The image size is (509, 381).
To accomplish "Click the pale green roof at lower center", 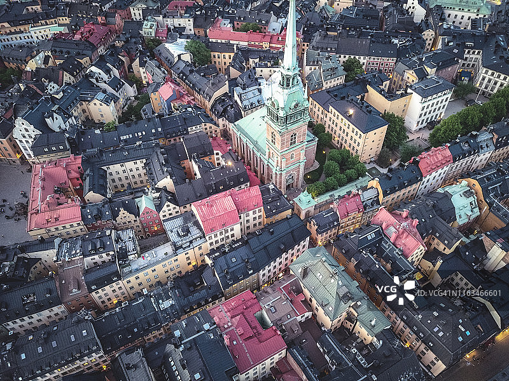I will pyautogui.click(x=328, y=283).
